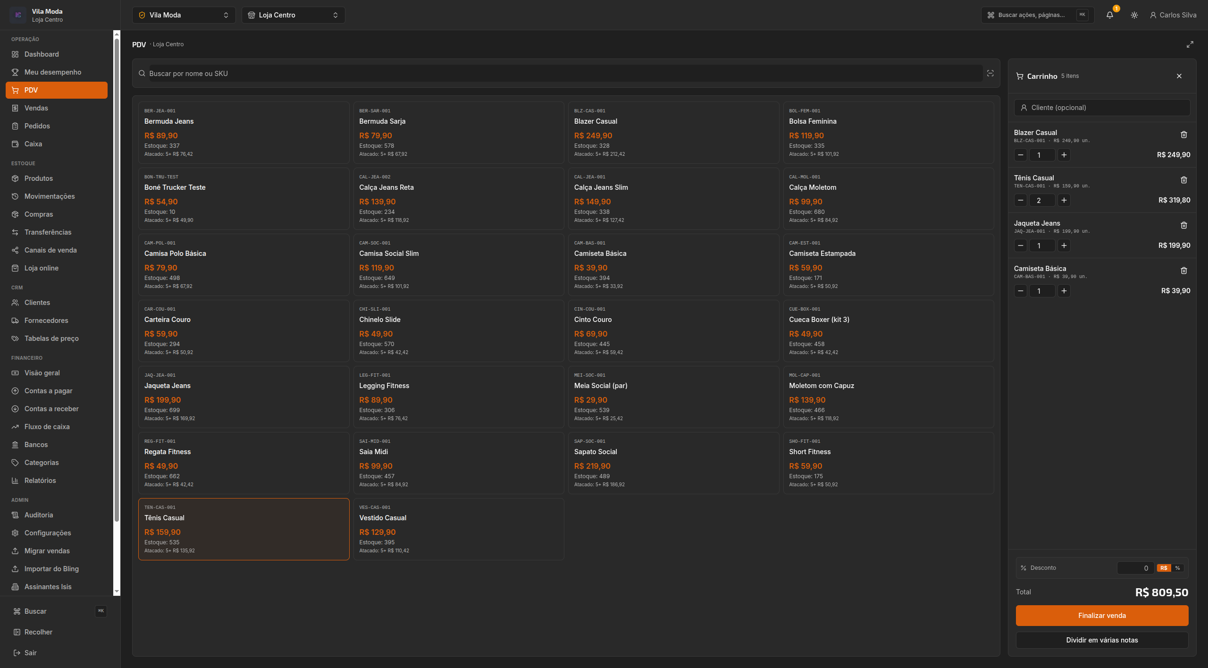Open Visão geral under Financeiro

point(57,373)
